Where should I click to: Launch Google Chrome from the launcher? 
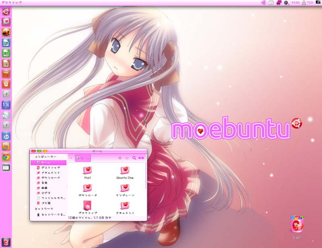6,157
